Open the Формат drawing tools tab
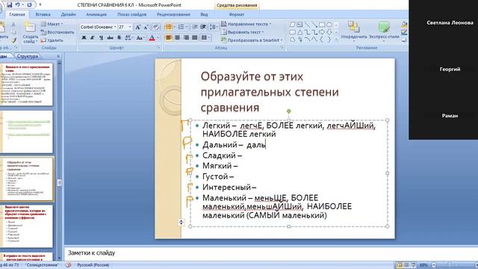This screenshot has height=269, width=478. coord(237,14)
